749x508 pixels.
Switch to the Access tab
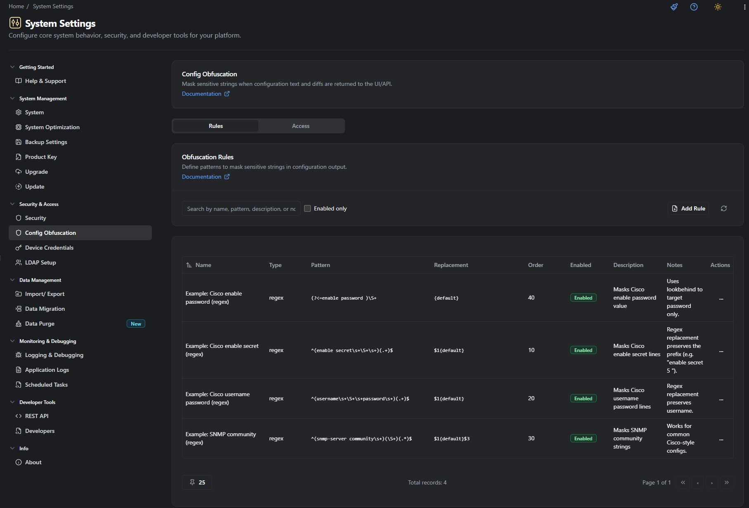tap(301, 126)
